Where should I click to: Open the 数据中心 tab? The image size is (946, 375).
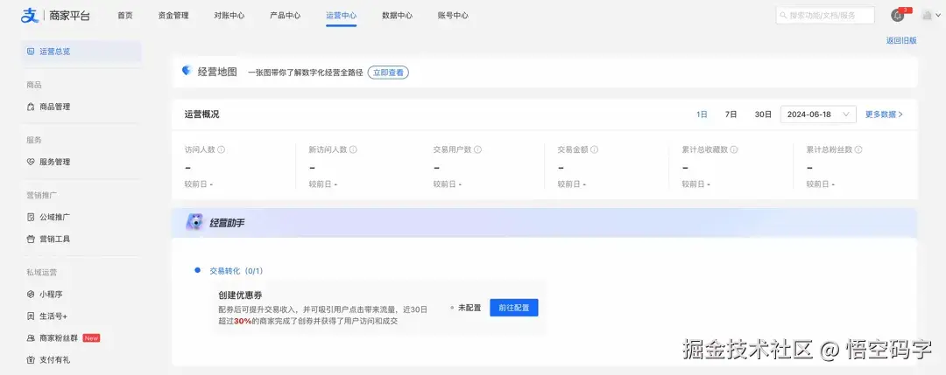[x=397, y=16]
